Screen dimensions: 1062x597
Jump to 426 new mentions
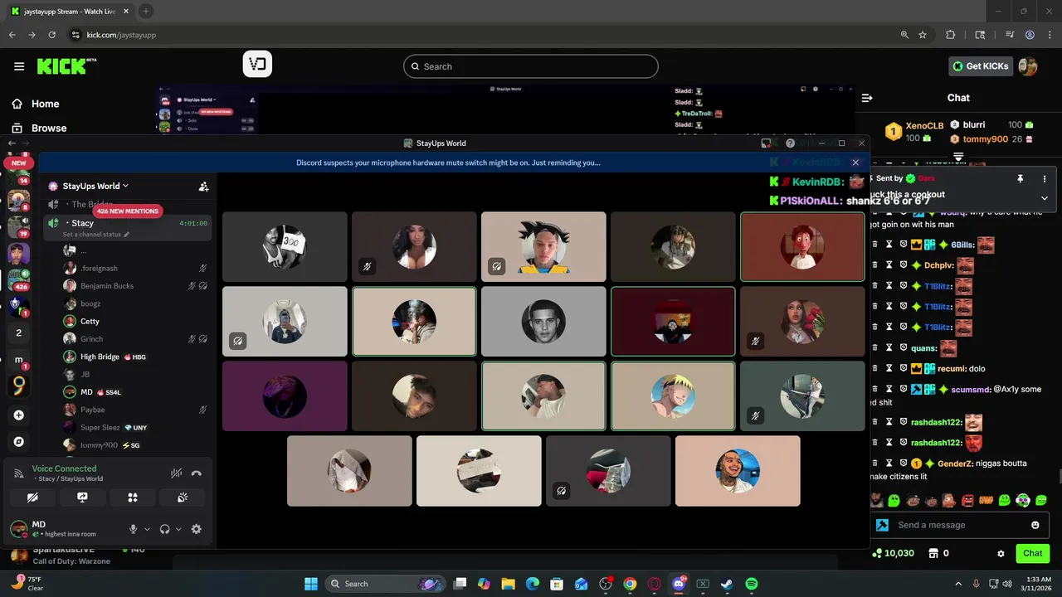pyautogui.click(x=127, y=211)
